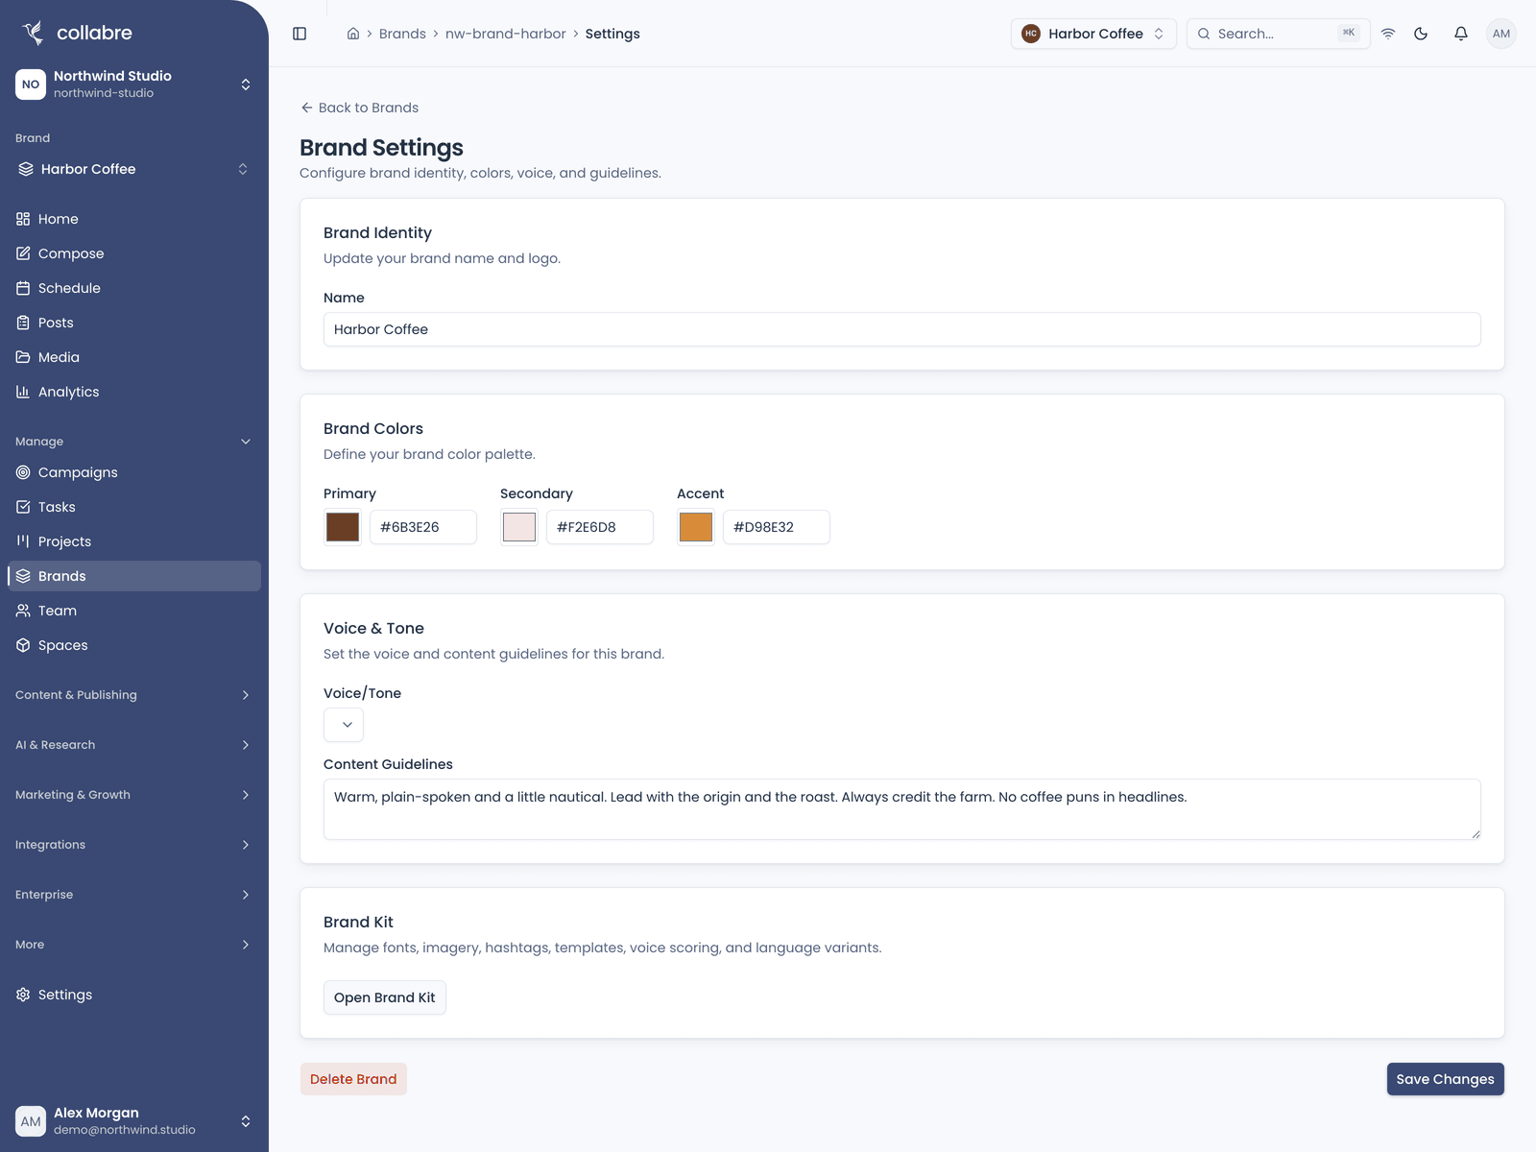1536x1152 pixels.
Task: Open Posts section
Action: point(134,323)
